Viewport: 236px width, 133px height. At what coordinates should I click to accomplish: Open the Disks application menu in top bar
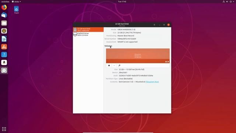pyautogui.click(x=16, y=1)
